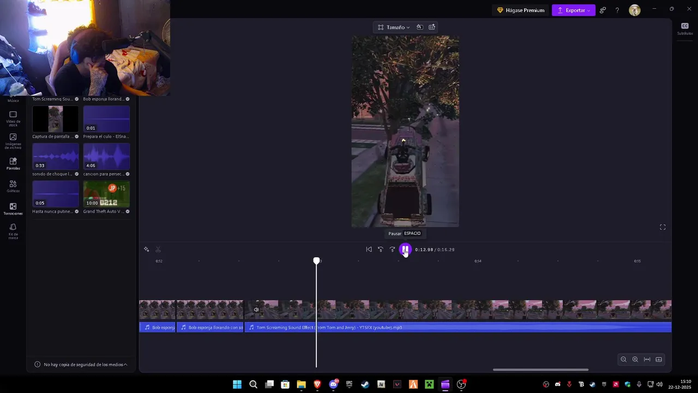The width and height of the screenshot is (698, 393).
Task: Click the 'Tom Screaming Sou...' media label
Action: click(x=52, y=99)
